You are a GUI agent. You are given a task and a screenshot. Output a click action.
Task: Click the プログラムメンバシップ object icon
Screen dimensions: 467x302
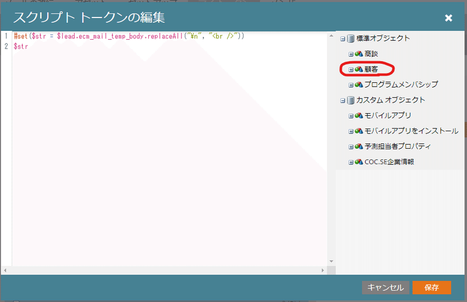coord(358,85)
